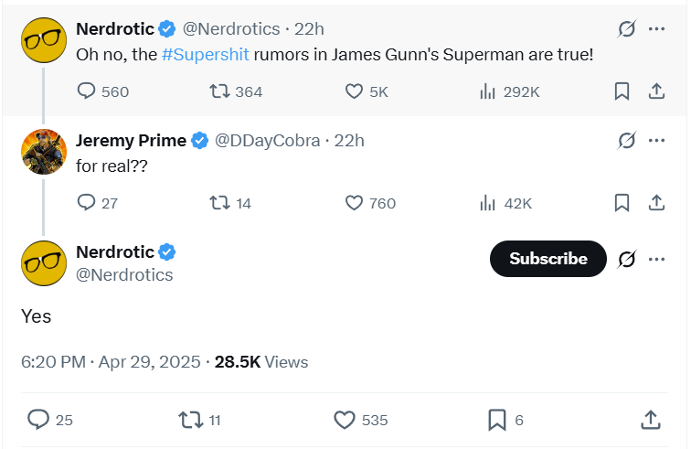Click Jeremy Prime's profile avatar
Screen dimensions: 691x449
44,152
